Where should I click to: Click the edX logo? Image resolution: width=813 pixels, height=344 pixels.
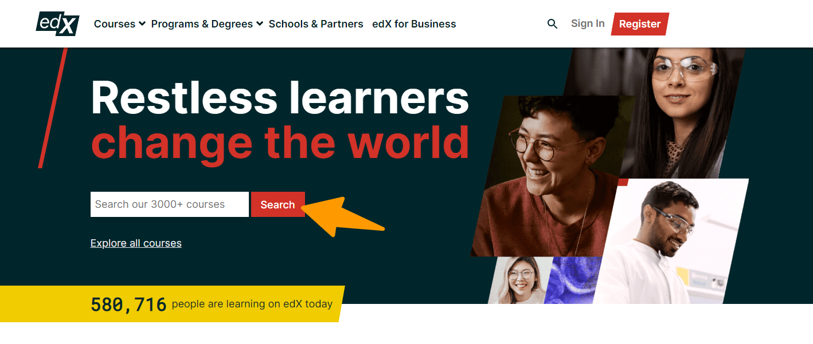point(57,23)
